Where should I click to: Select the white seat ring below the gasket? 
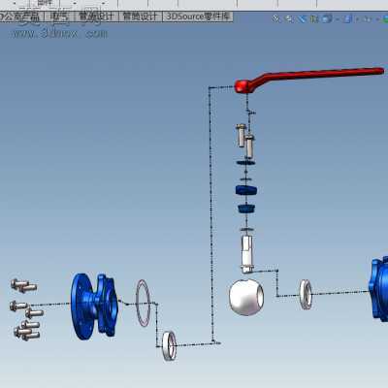click(170, 345)
